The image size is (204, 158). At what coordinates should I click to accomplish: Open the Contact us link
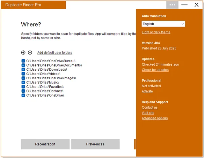pyautogui.click(x=149, y=107)
